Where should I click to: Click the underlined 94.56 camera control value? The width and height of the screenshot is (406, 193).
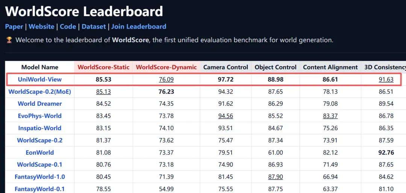[x=226, y=116]
